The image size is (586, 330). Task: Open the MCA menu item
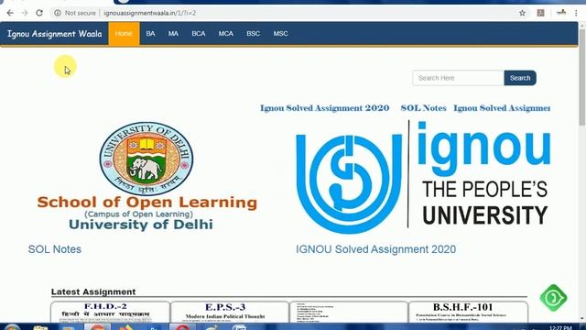(226, 34)
